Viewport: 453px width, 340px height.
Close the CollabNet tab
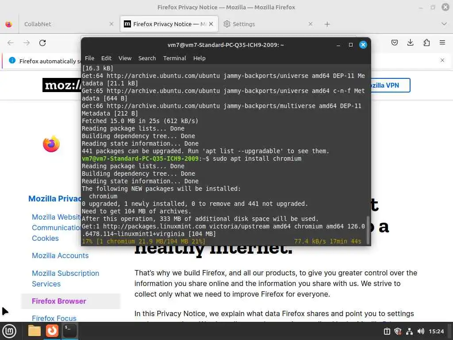click(111, 24)
